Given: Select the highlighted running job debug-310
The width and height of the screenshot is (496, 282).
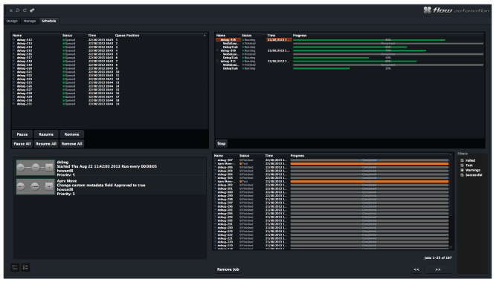Looking at the screenshot, I should (228, 40).
